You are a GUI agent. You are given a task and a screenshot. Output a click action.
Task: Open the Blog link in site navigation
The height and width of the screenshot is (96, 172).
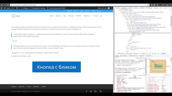click(x=65, y=16)
